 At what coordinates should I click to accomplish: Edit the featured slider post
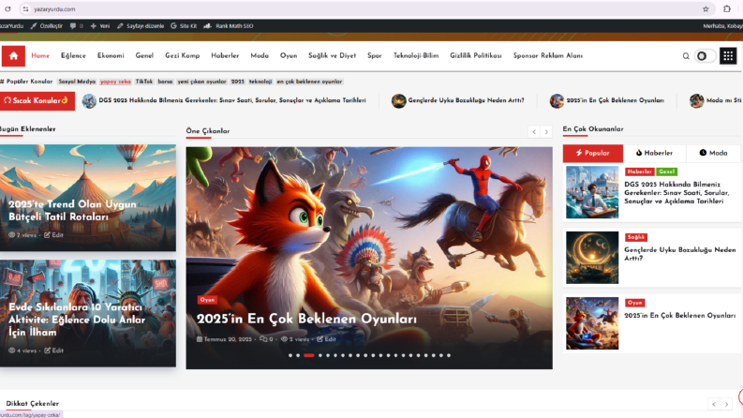tap(326, 339)
